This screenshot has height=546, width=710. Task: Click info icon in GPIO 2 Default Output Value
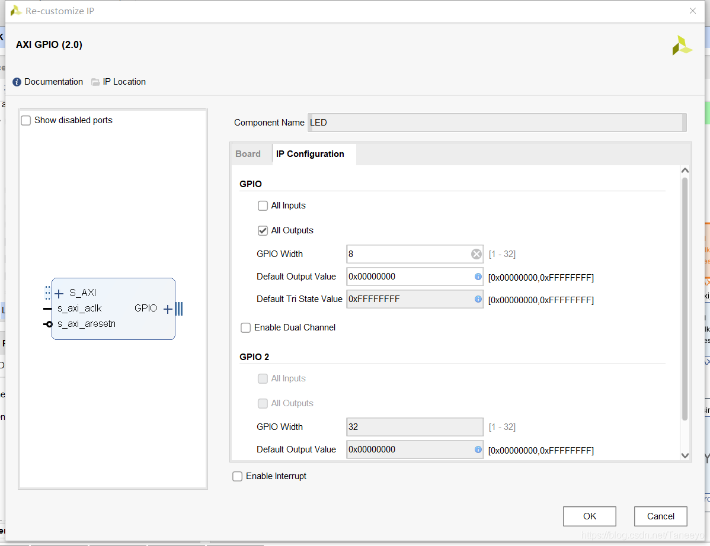click(x=478, y=449)
